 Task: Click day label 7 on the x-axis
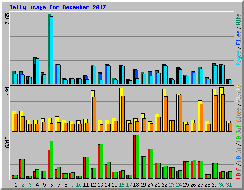click(x=59, y=185)
